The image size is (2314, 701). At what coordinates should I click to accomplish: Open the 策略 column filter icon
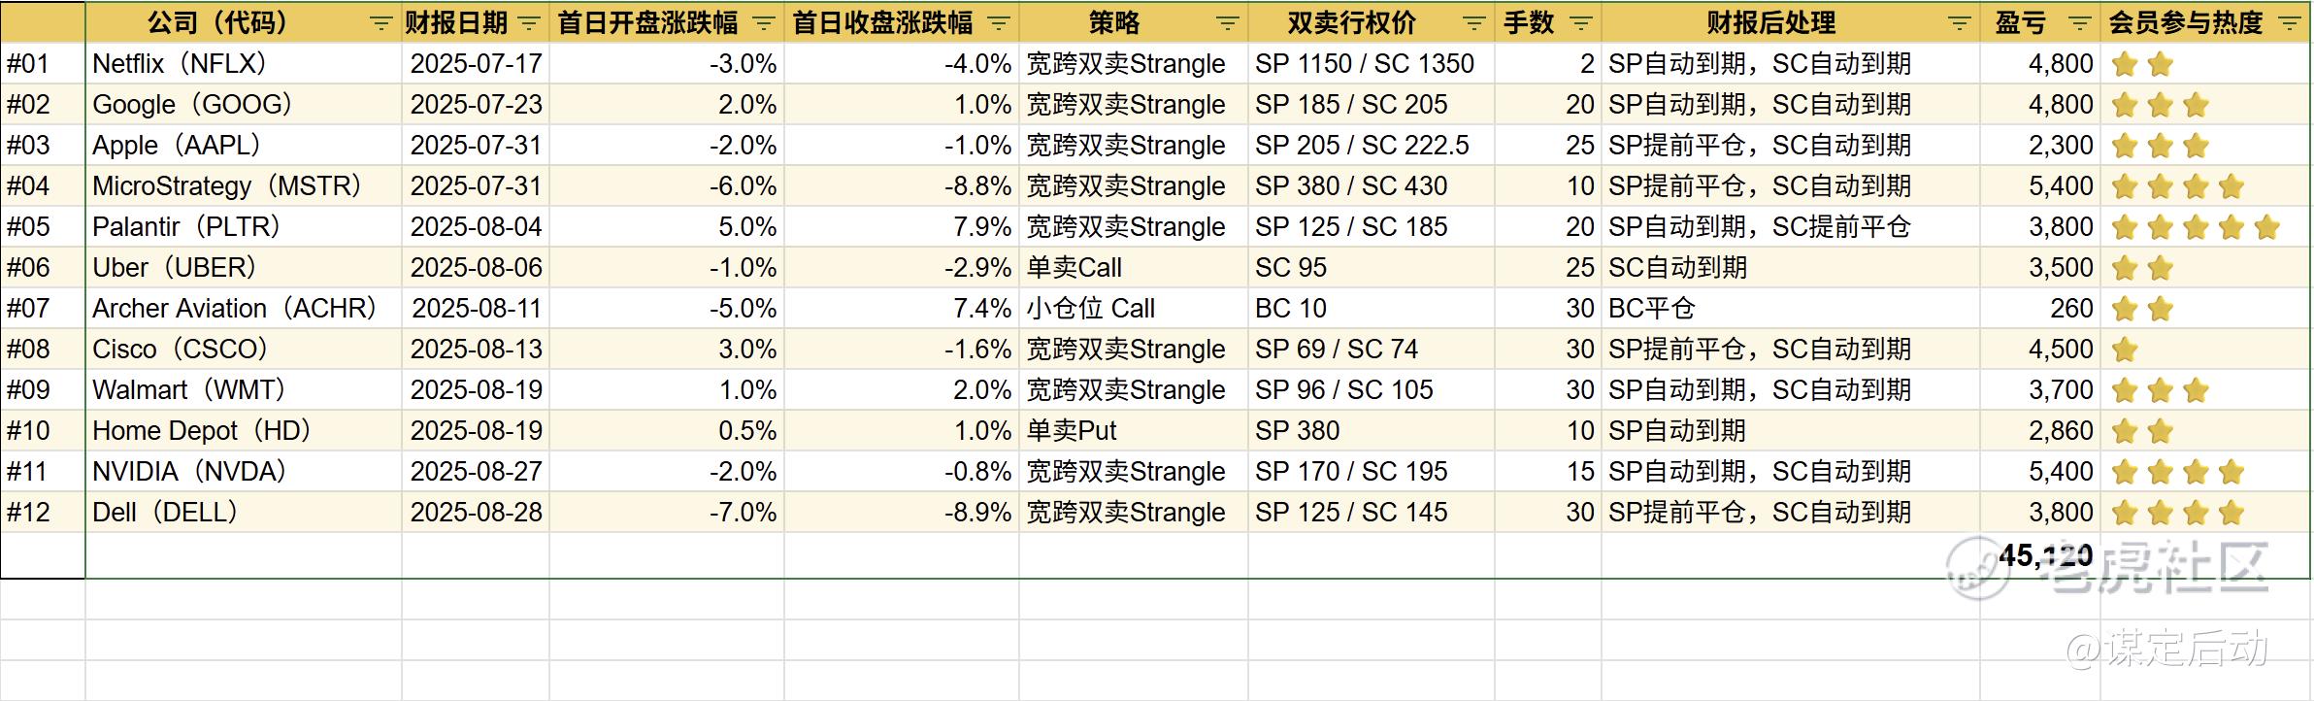1228,23
